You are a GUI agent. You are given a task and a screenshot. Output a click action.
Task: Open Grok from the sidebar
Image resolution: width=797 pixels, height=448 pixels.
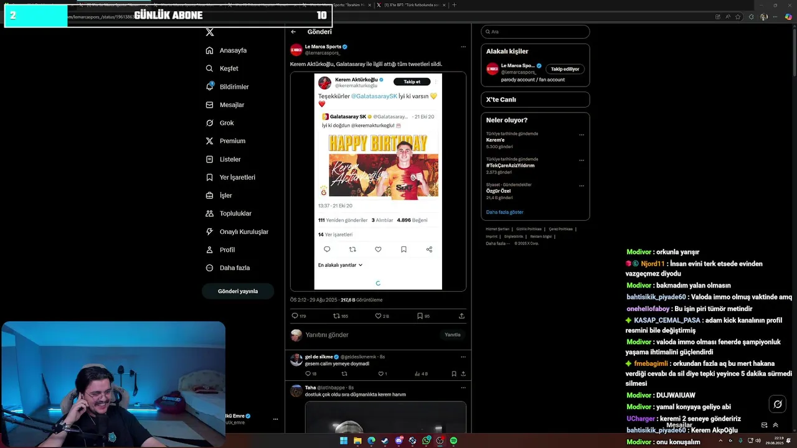pos(220,123)
